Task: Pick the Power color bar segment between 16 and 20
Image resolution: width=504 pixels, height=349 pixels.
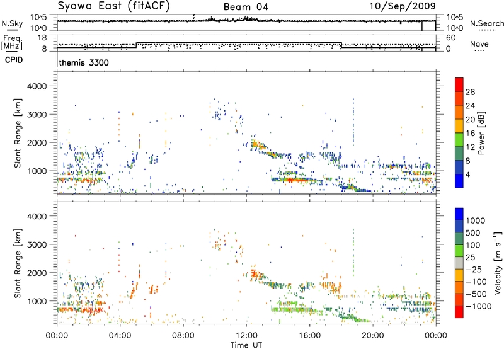Action: point(459,126)
